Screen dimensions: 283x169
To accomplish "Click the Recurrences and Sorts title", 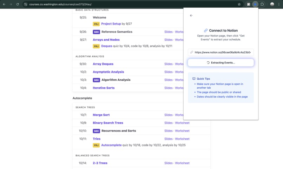I will coord(119,131).
